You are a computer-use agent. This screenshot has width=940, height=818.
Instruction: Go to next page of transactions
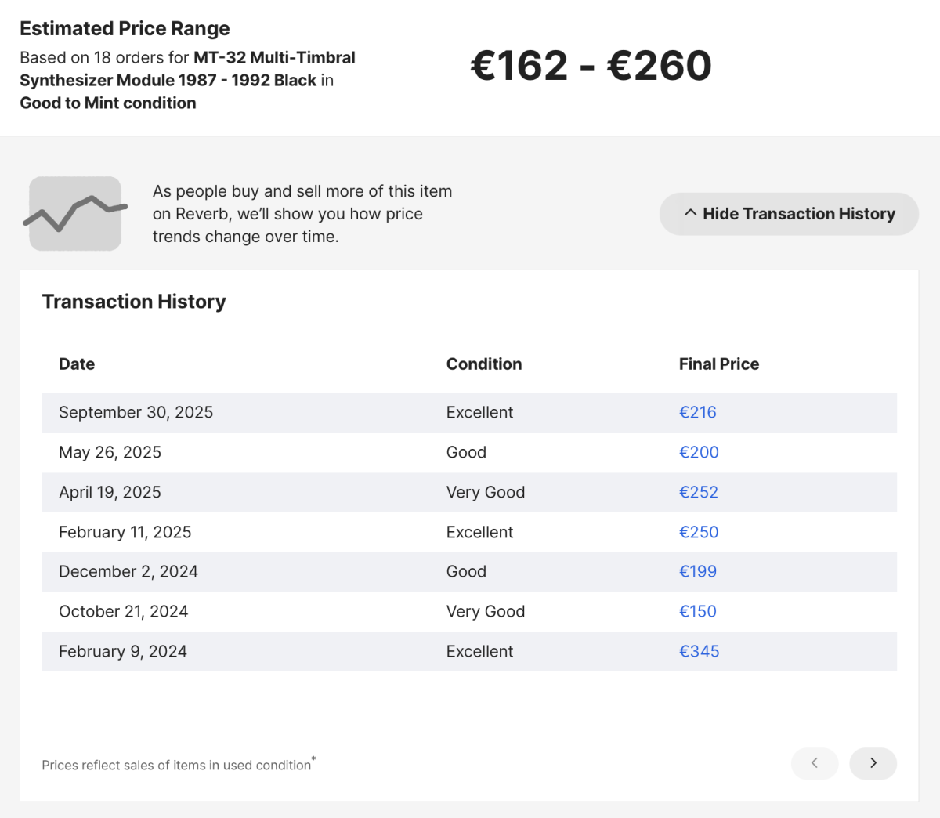[873, 763]
